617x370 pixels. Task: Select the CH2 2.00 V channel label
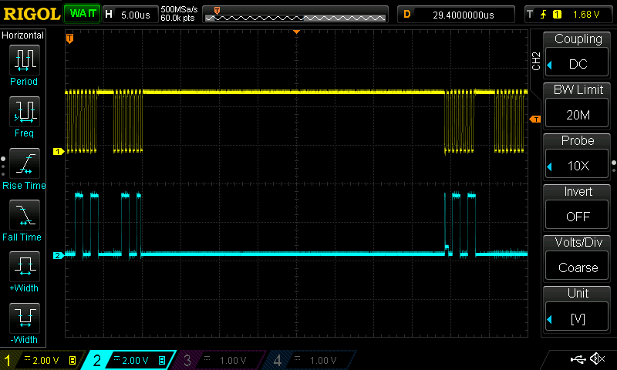pyautogui.click(x=130, y=360)
